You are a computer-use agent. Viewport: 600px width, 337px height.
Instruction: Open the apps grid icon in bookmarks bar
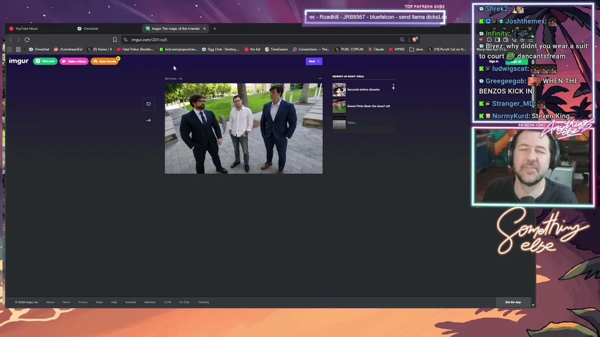click(18, 49)
